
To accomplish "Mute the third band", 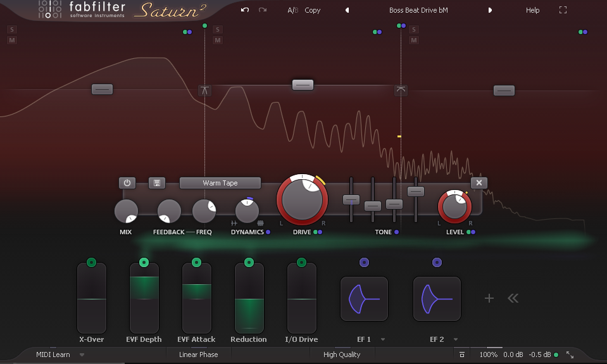I will [x=414, y=40].
